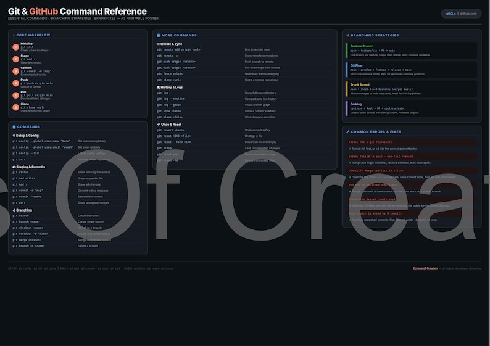490x346 pixels.
Task: Click the 'git checkout -b <name>' command
Action: click(x=30, y=234)
